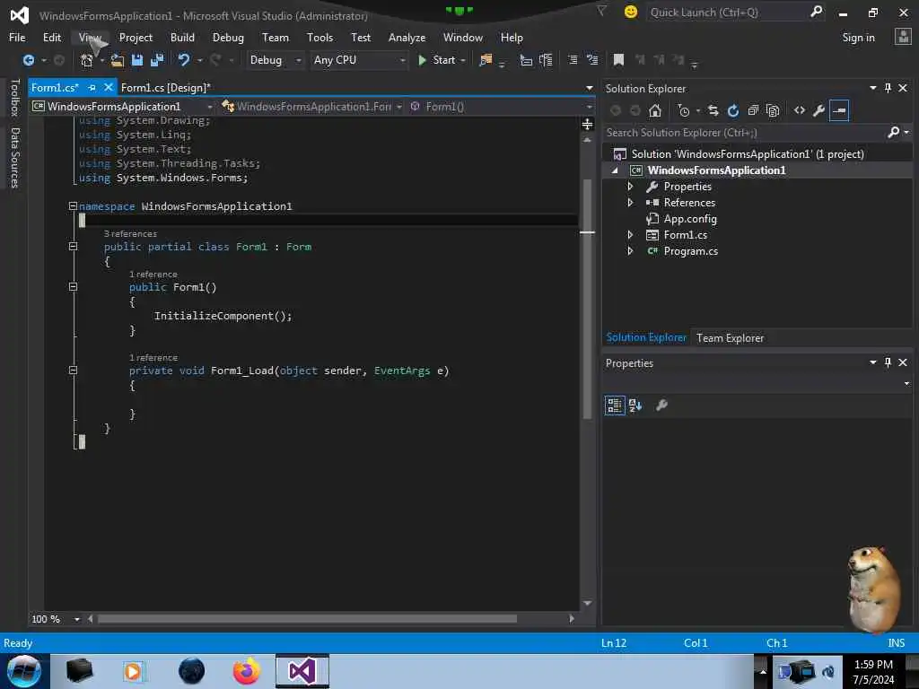Click Sync with Active Document icon
Image resolution: width=919 pixels, height=689 pixels.
click(x=713, y=110)
